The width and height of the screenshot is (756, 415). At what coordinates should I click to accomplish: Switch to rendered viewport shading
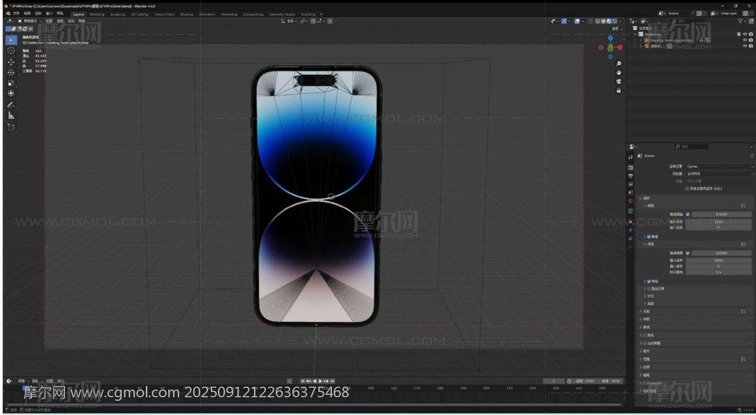(615, 21)
